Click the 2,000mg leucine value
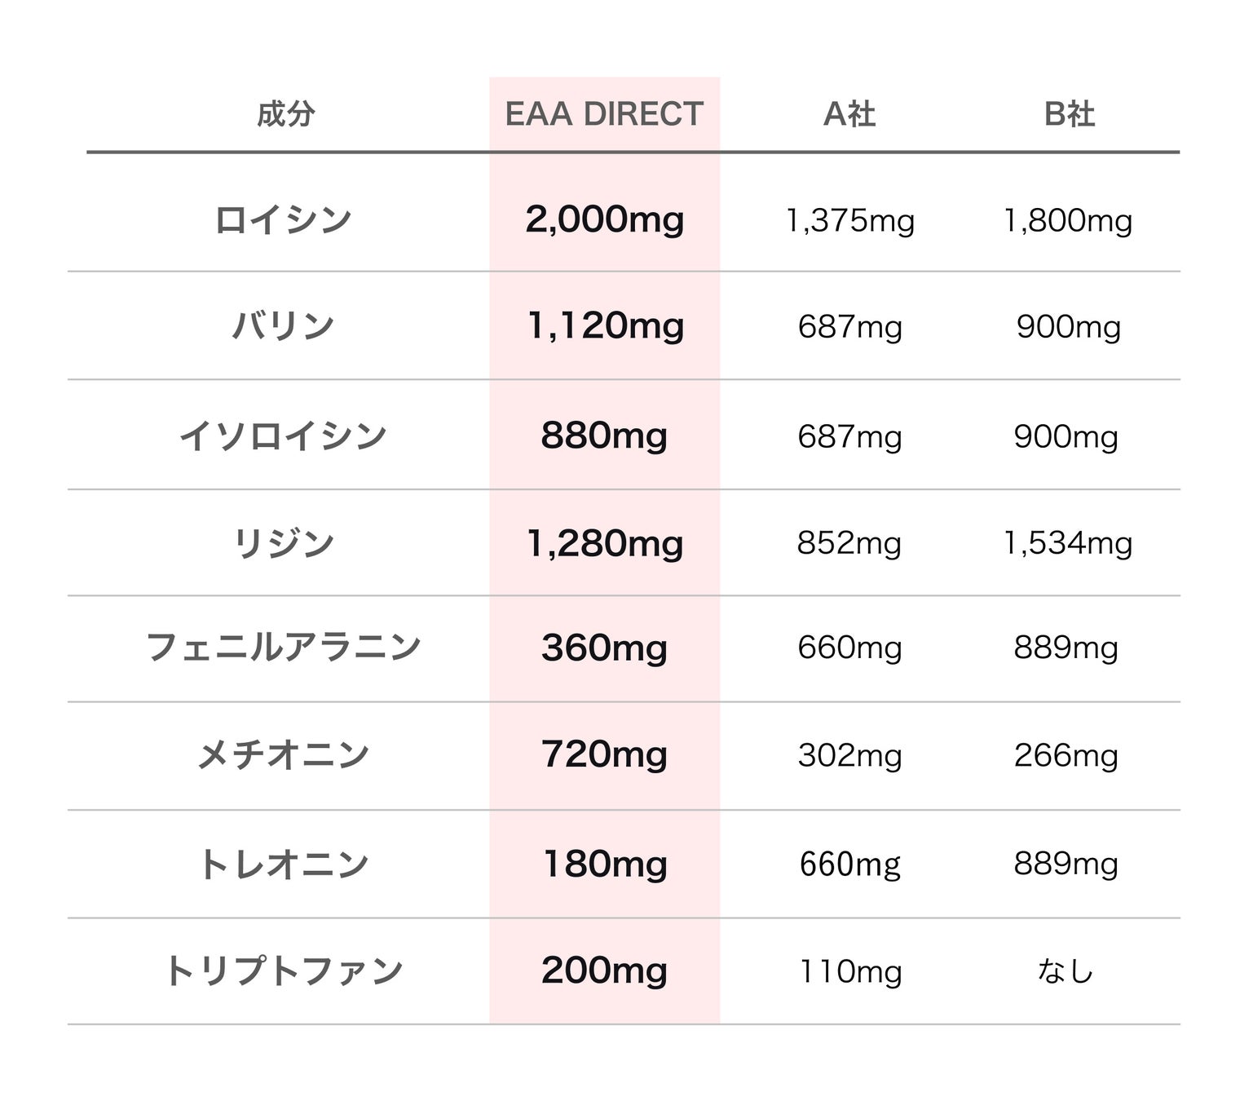 (604, 220)
